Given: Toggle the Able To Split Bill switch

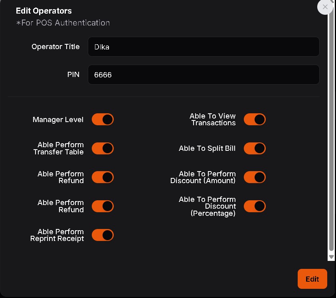Looking at the screenshot, I should 255,148.
